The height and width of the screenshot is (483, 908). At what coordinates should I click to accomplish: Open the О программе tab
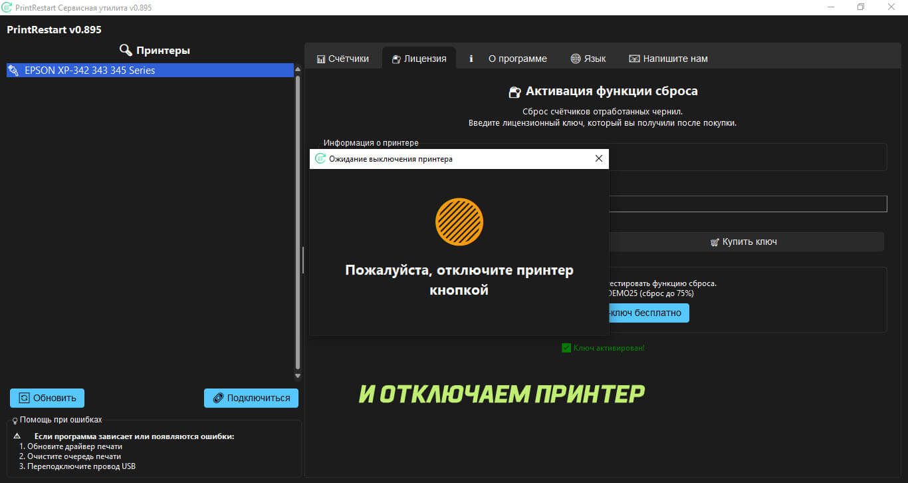508,59
